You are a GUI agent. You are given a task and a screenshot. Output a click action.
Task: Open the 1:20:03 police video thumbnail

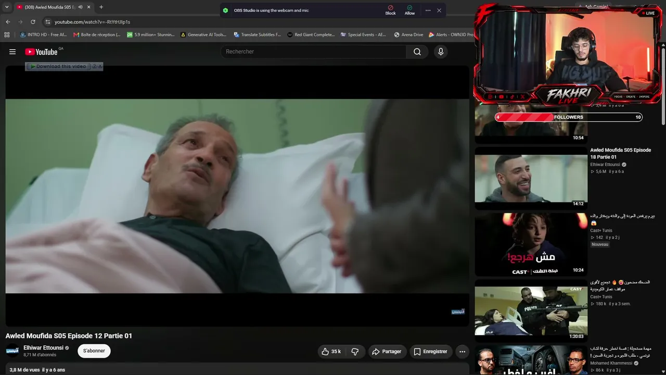531,310
